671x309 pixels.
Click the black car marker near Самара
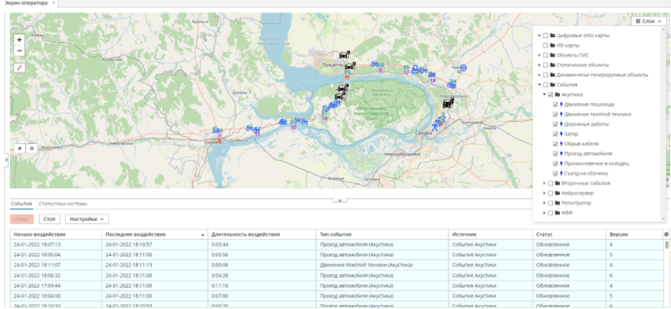(448, 103)
